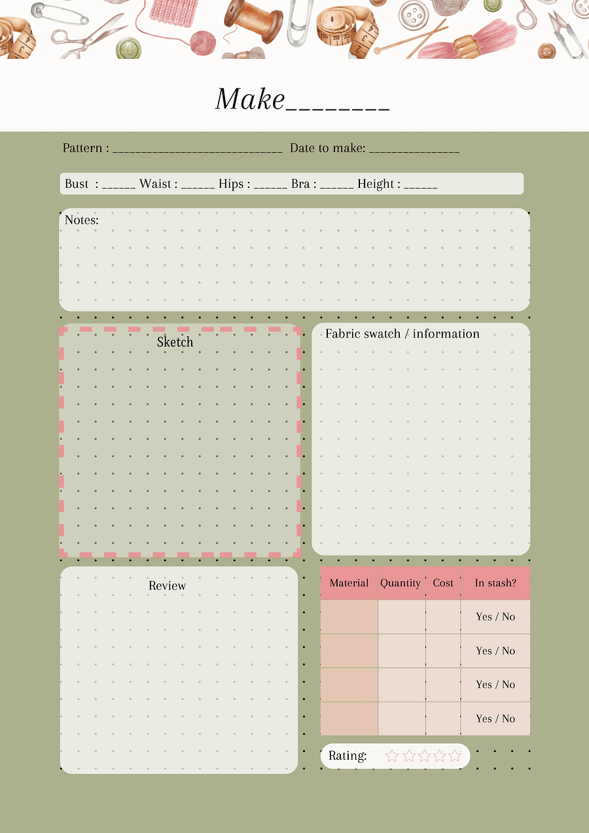This screenshot has width=589, height=833.
Task: Click the Height measurement blank
Action: tap(421, 188)
